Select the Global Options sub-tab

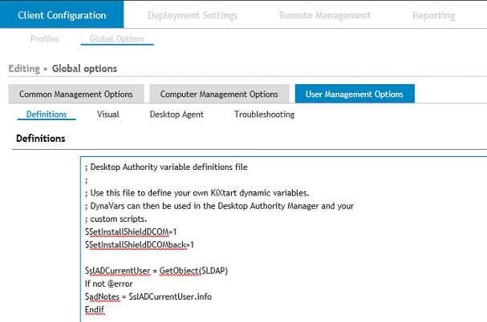[x=117, y=38]
